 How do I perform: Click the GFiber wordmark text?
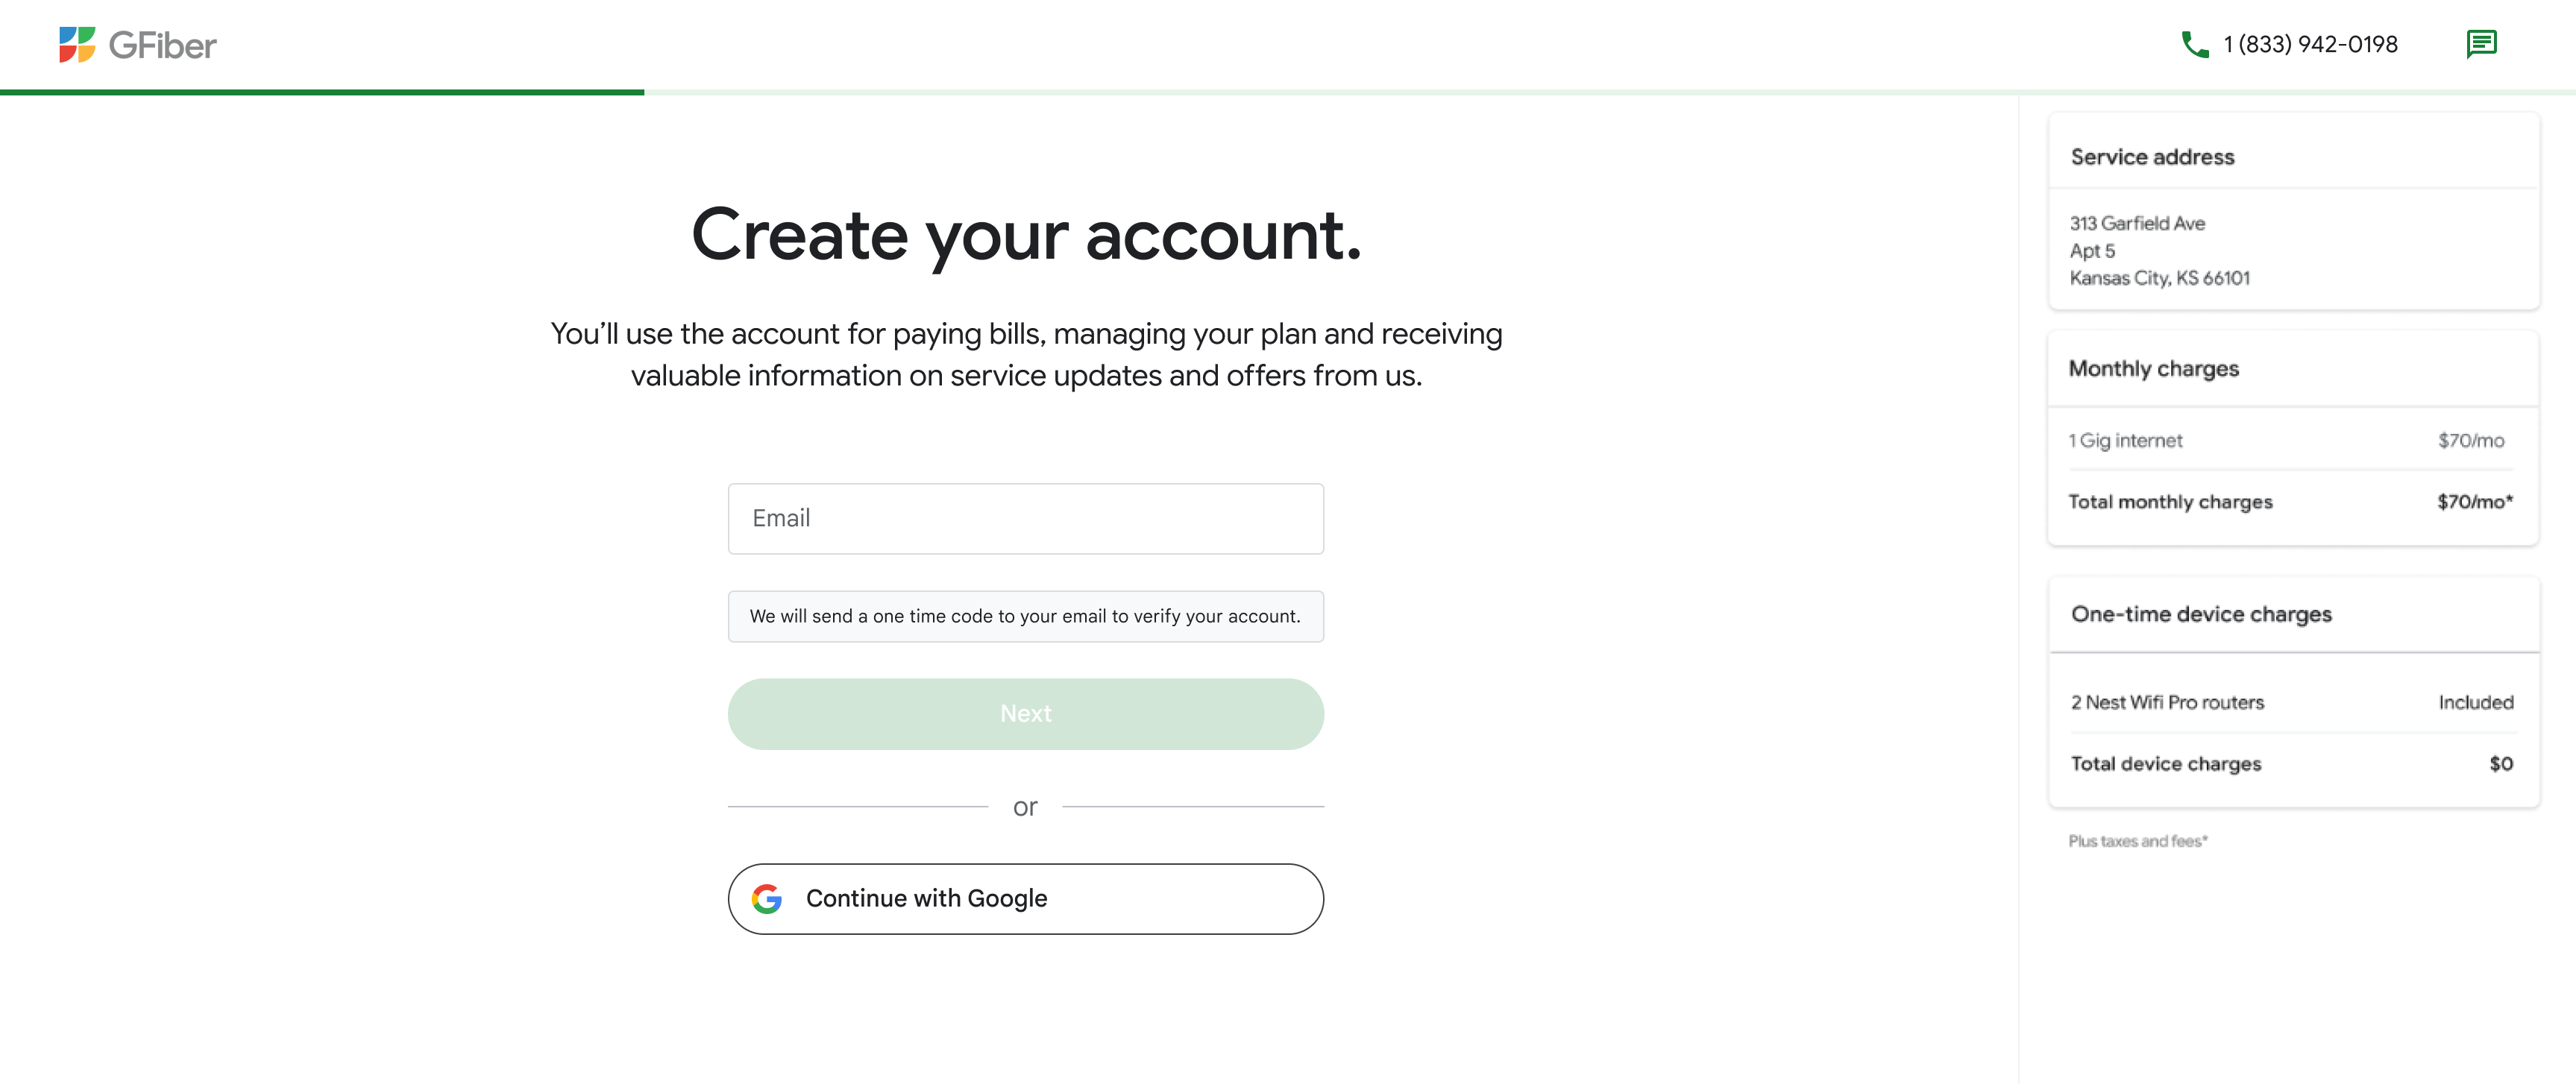(x=163, y=46)
